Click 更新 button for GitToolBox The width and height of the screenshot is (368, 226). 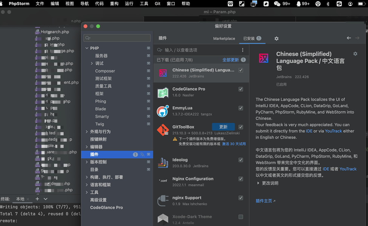(x=223, y=127)
